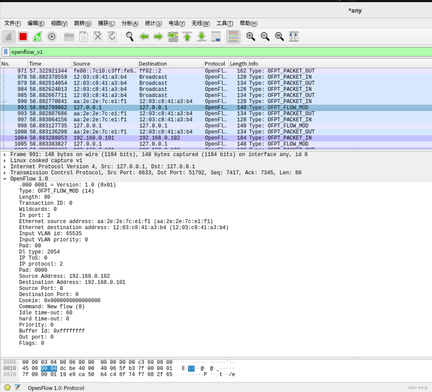The width and height of the screenshot is (432, 392).
Task: Sort by the No. column header
Action: tap(14, 63)
